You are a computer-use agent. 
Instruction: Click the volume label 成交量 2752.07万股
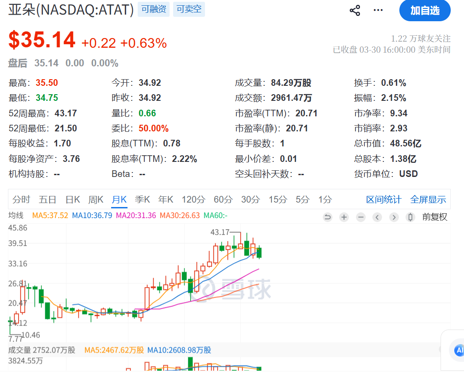click(x=42, y=350)
